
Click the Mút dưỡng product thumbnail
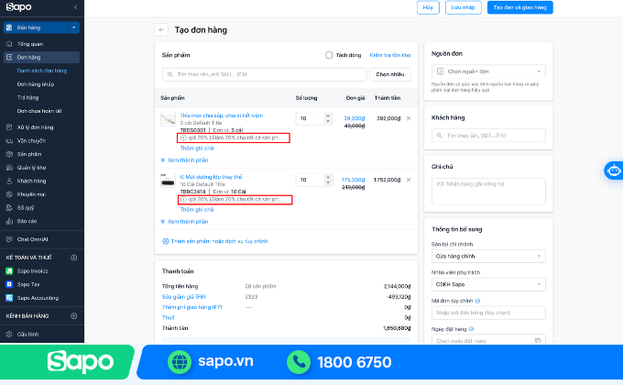point(168,181)
